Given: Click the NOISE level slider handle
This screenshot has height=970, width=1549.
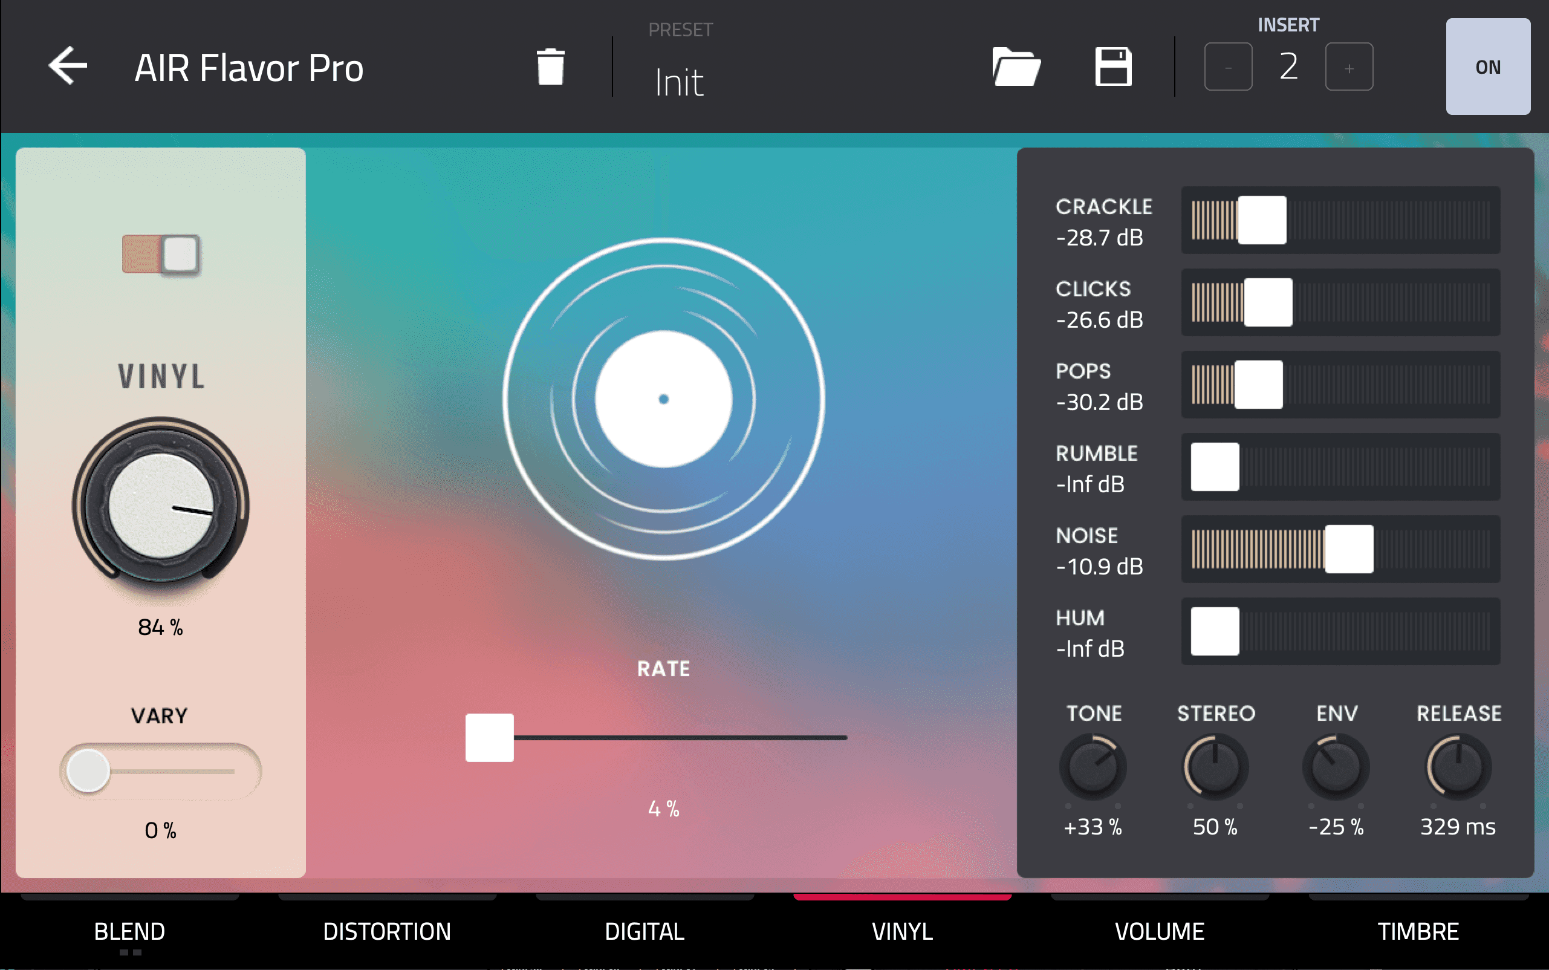Looking at the screenshot, I should click(1349, 549).
